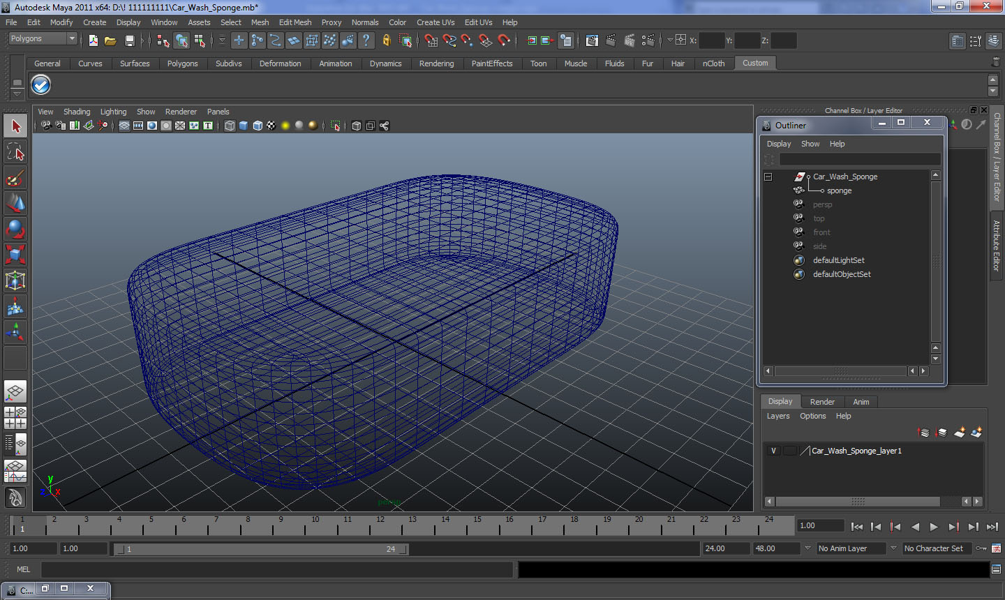Switch to the Polygons shelf tab

pos(182,63)
